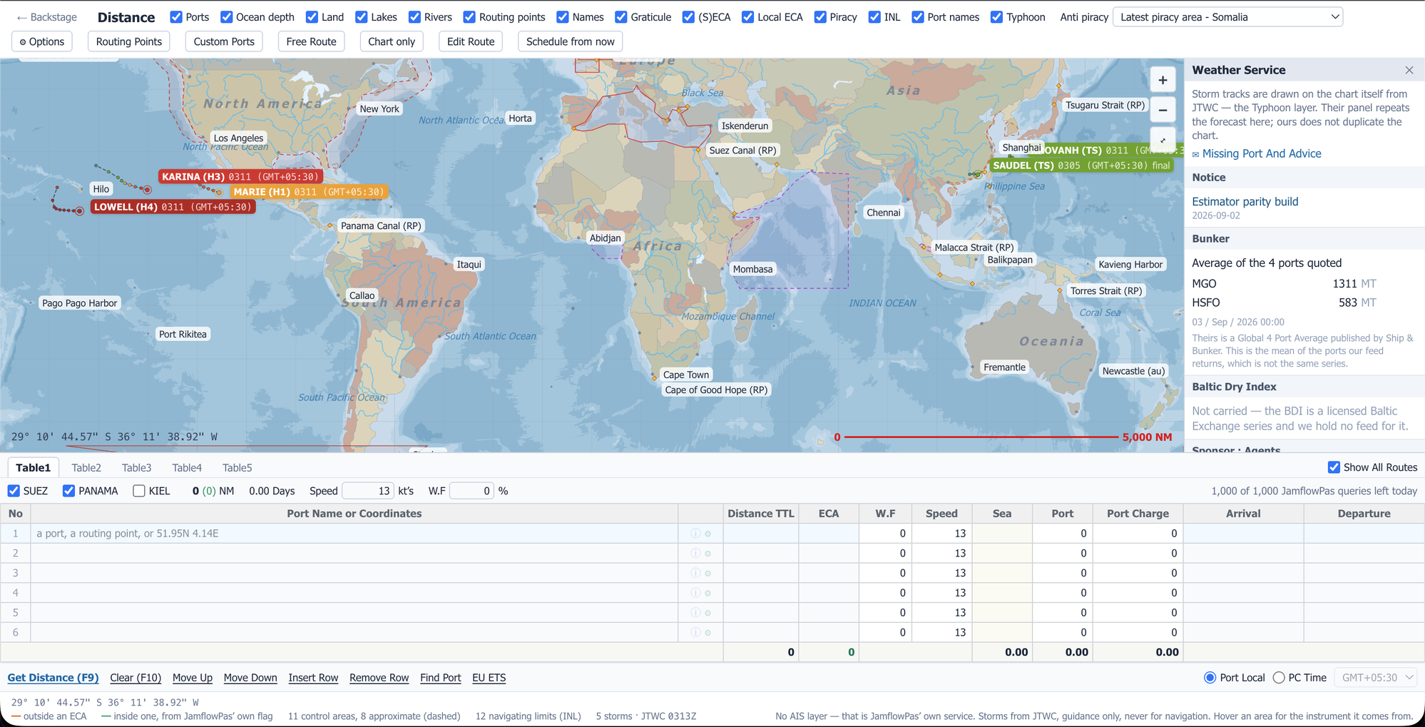This screenshot has height=727, width=1425.
Task: Click the Insert Row link
Action: click(313, 678)
